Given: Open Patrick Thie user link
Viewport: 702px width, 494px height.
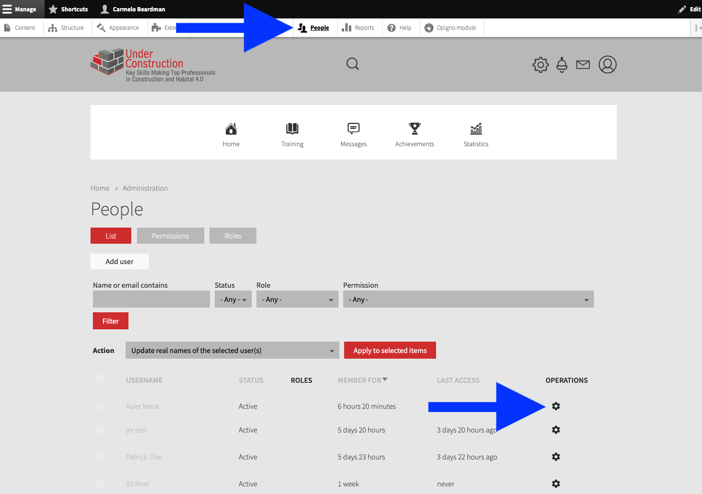Looking at the screenshot, I should pyautogui.click(x=144, y=457).
